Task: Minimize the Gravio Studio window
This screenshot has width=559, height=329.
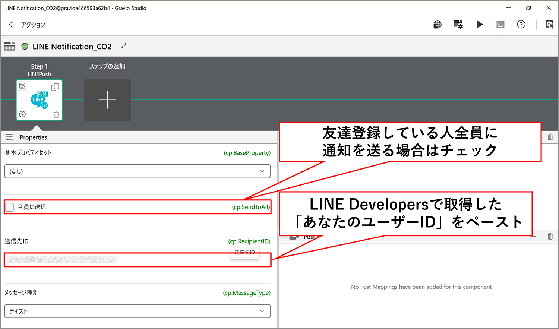Action: 509,8
